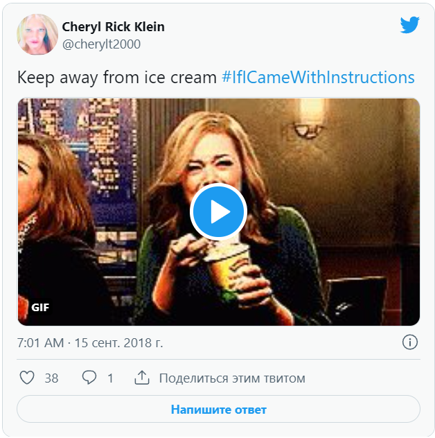Click the share upload arrow icon
Image resolution: width=435 pixels, height=438 pixels.
coord(142,378)
